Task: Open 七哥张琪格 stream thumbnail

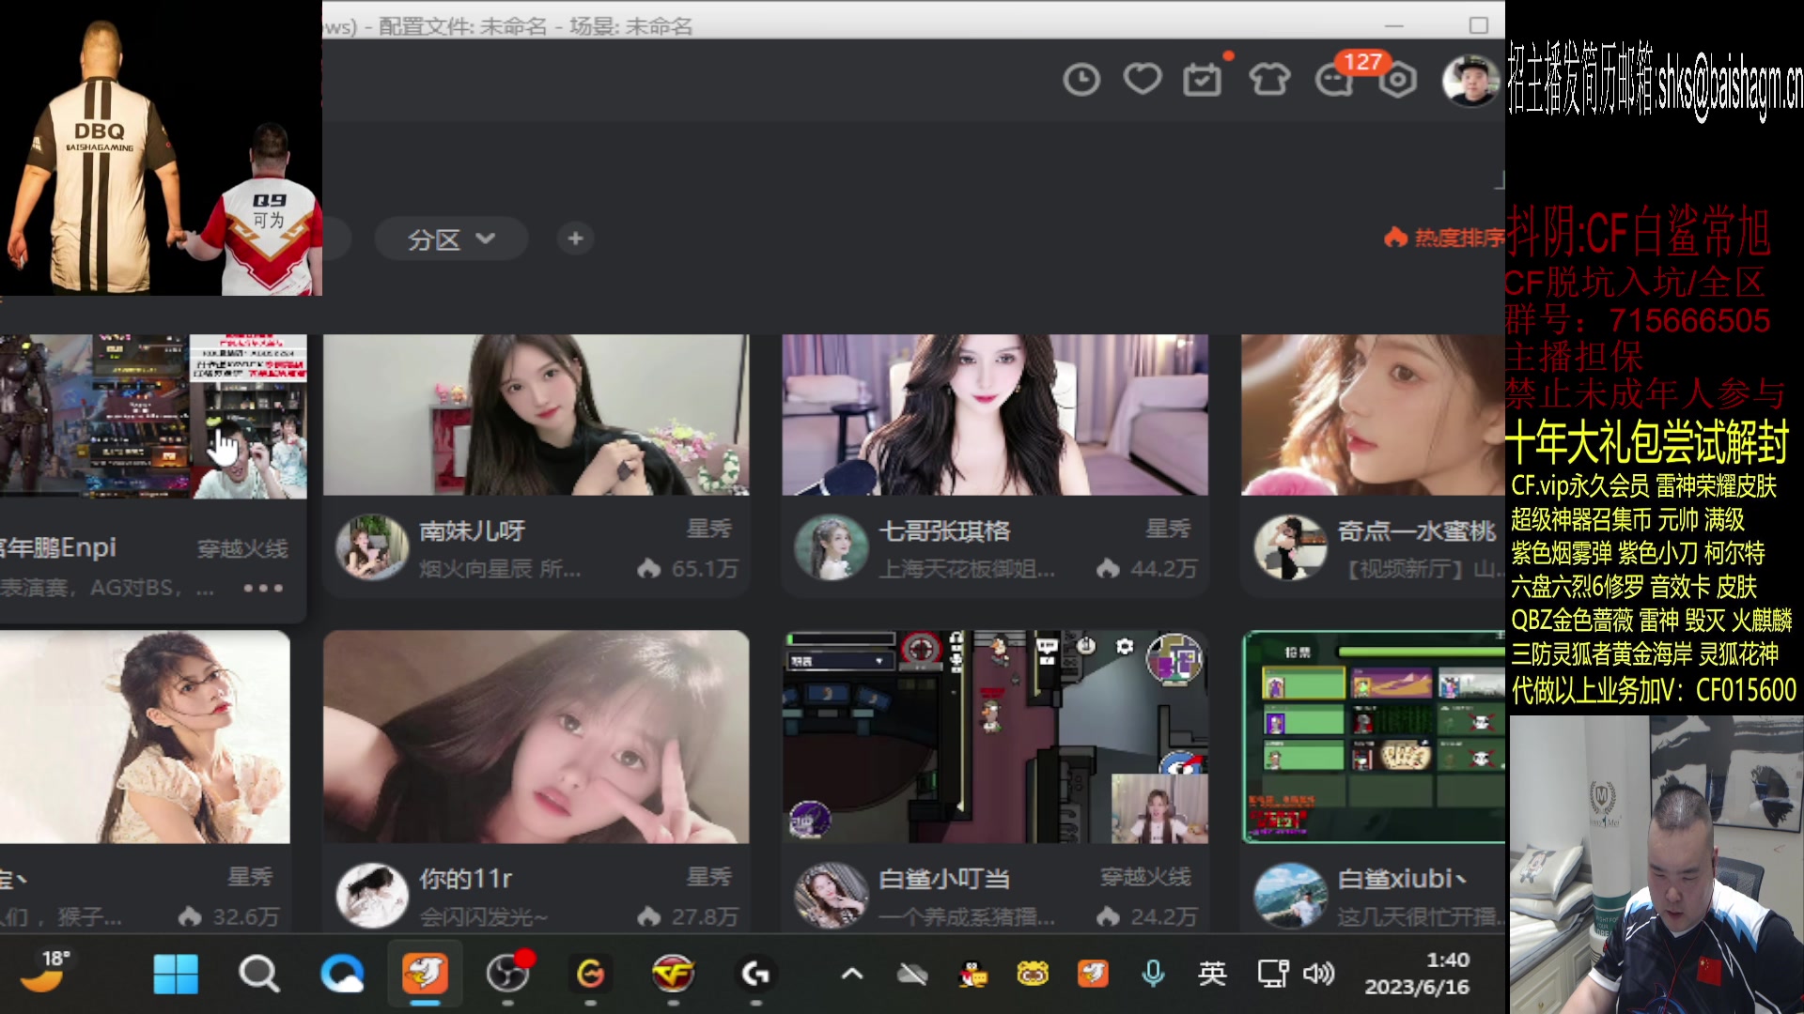Action: 994,414
